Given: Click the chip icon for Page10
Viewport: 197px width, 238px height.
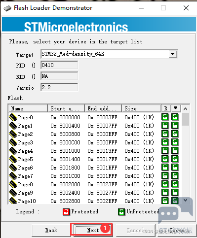Looking at the screenshot, I should (x=13, y=201).
